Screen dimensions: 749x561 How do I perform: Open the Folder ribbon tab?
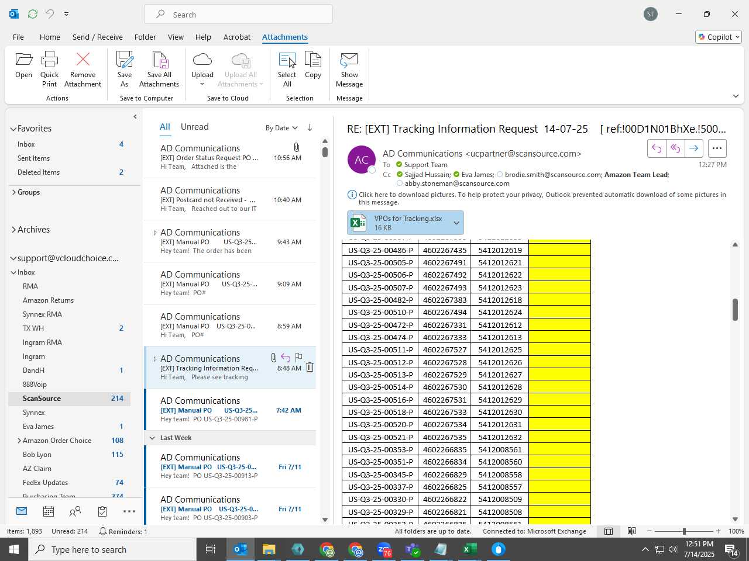click(x=145, y=37)
